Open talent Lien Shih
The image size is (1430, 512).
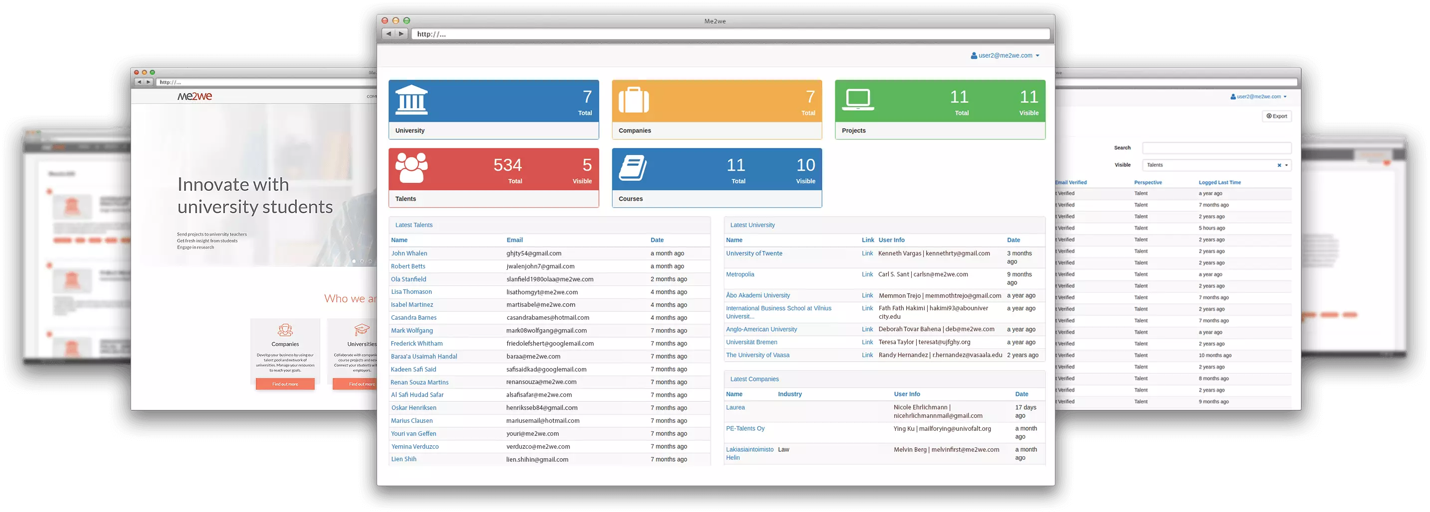pos(404,459)
